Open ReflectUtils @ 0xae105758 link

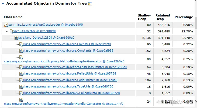(70, 73)
